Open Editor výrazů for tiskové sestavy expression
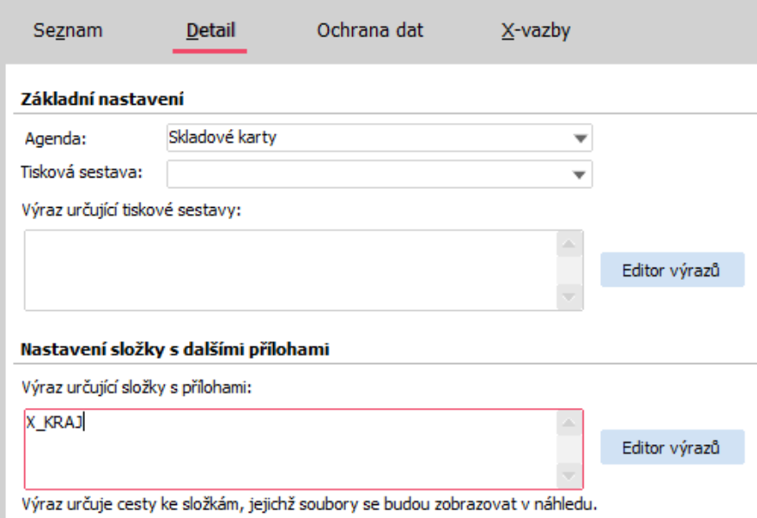The width and height of the screenshot is (757, 518). pyautogui.click(x=671, y=270)
